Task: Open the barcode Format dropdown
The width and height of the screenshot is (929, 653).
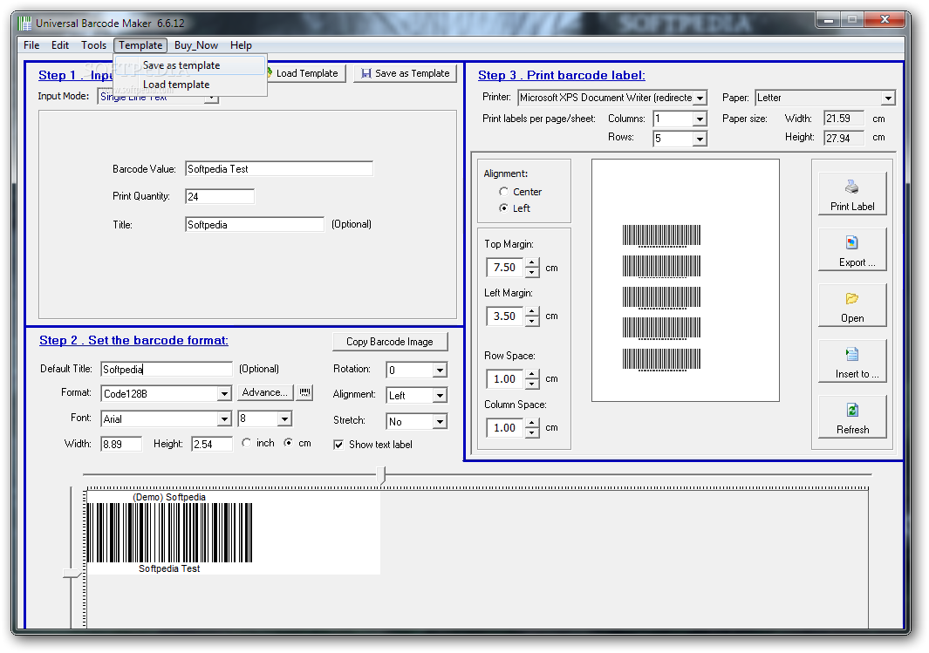Action: pos(224,394)
